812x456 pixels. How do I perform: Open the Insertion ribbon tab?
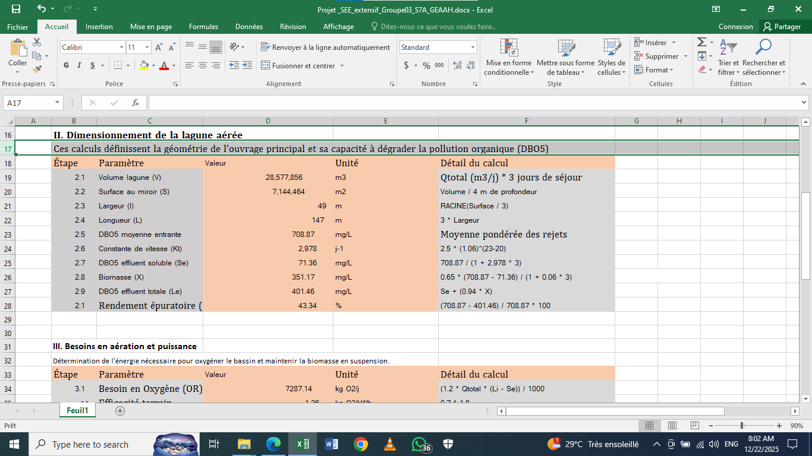[99, 27]
